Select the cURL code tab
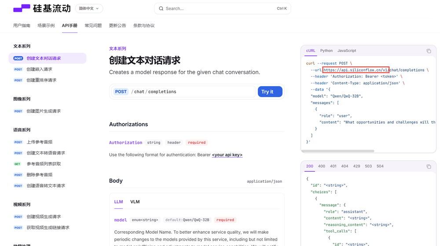The image size is (440, 246). (x=311, y=51)
